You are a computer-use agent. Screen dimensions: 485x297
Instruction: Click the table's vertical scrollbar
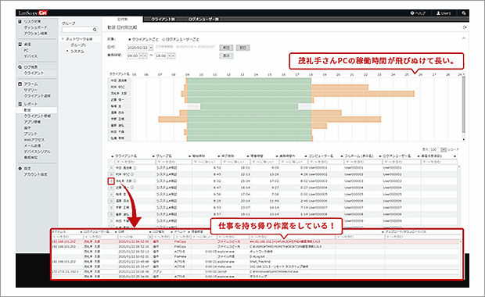(458, 196)
